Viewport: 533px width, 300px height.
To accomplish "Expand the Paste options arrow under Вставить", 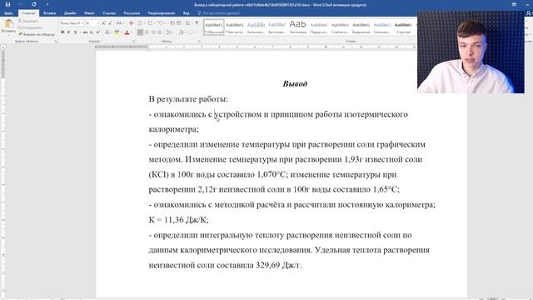I will (x=9, y=35).
